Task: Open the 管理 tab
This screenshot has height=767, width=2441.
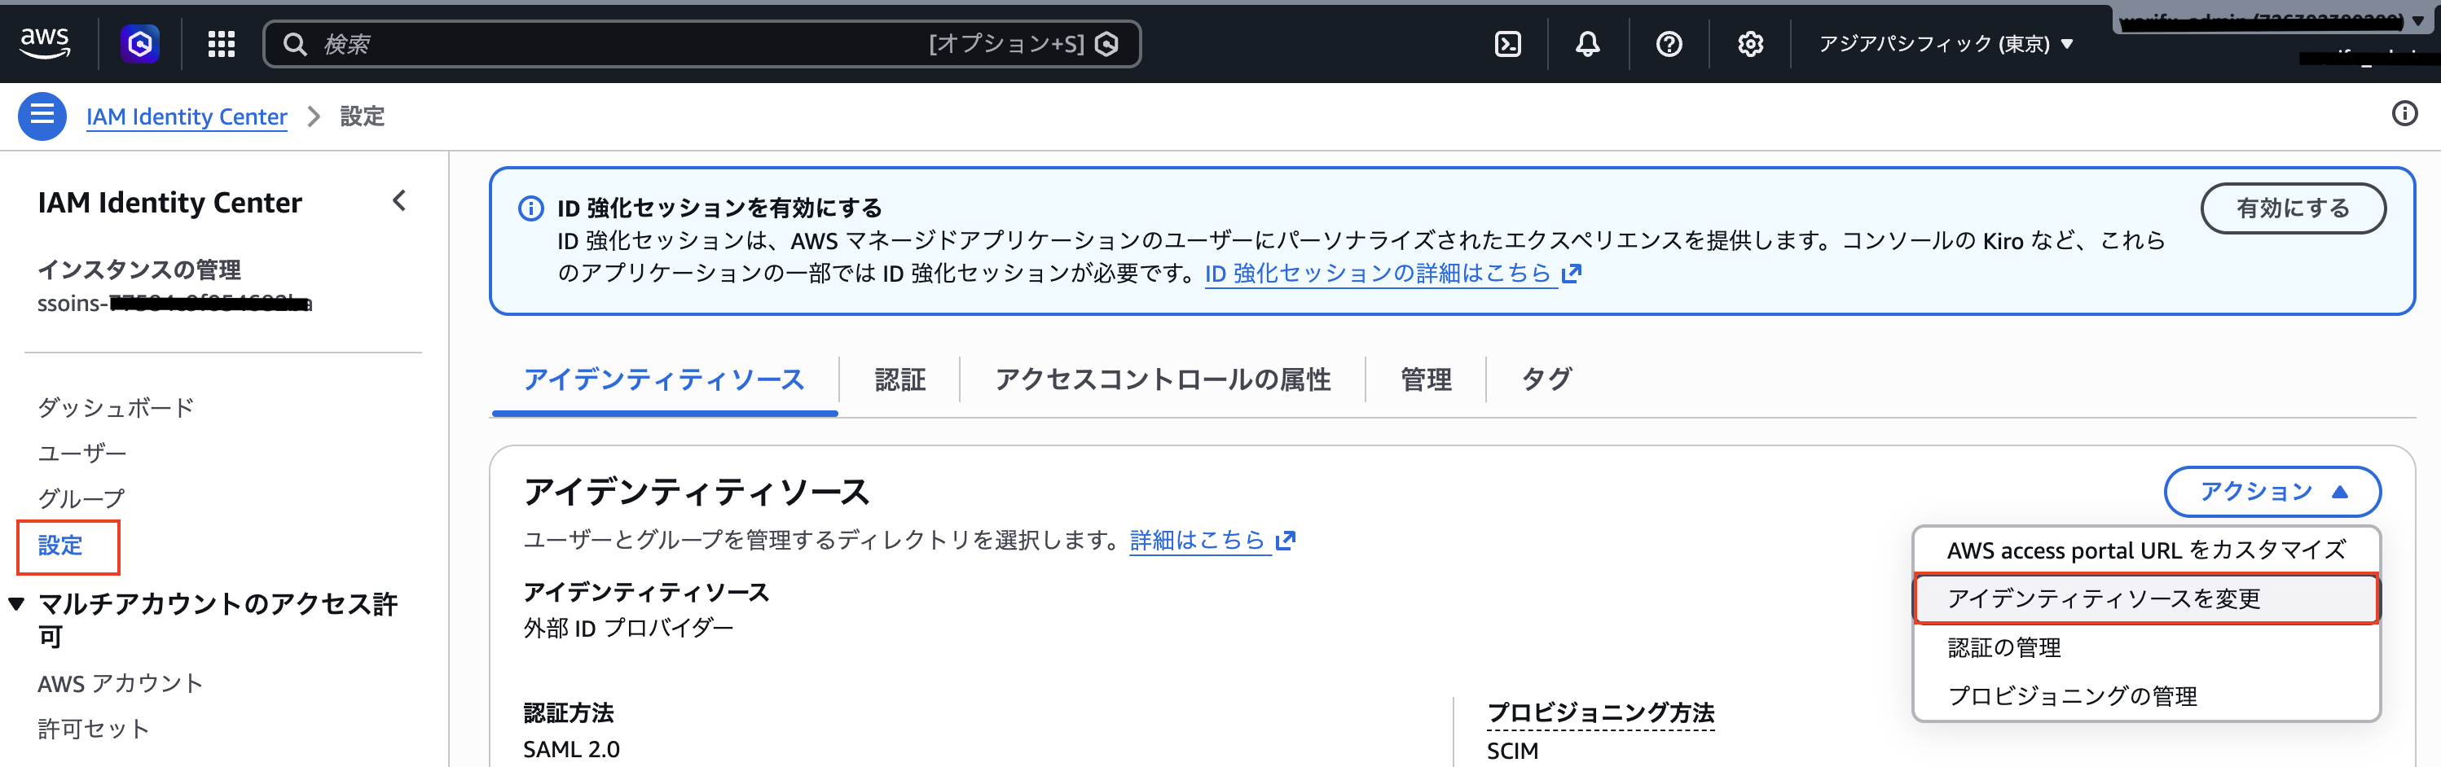Action: (x=1426, y=379)
